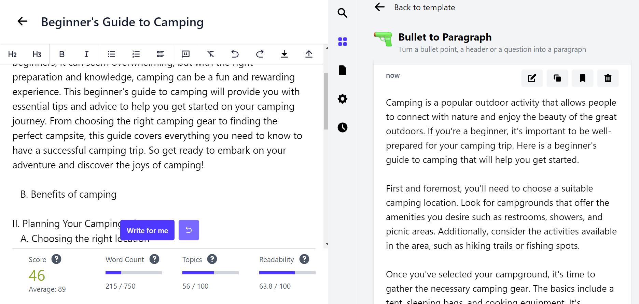Toggle italic formatting
Viewport: 639px width, 304px height.
86,54
